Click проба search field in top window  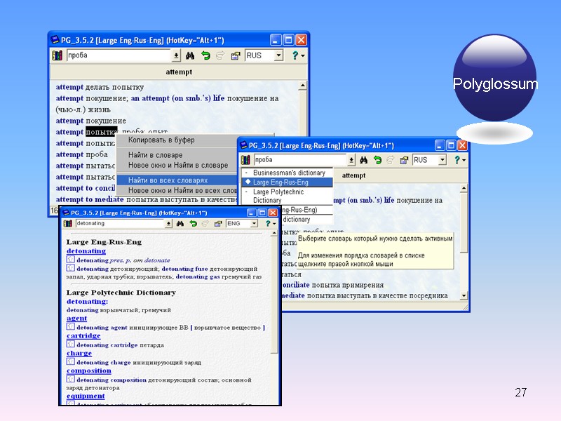click(x=119, y=55)
